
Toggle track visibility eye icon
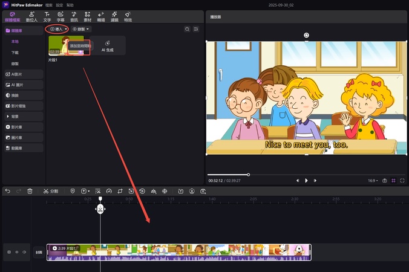point(16,252)
